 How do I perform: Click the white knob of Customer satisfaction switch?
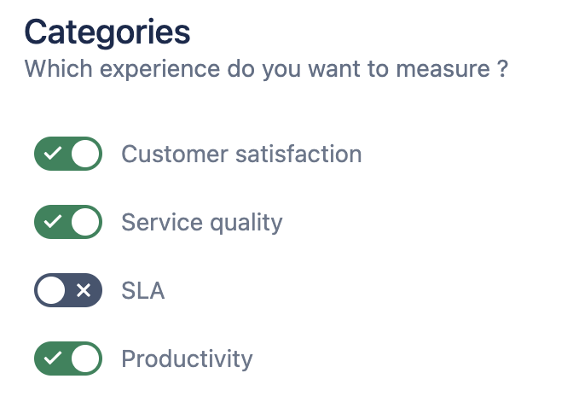85,154
